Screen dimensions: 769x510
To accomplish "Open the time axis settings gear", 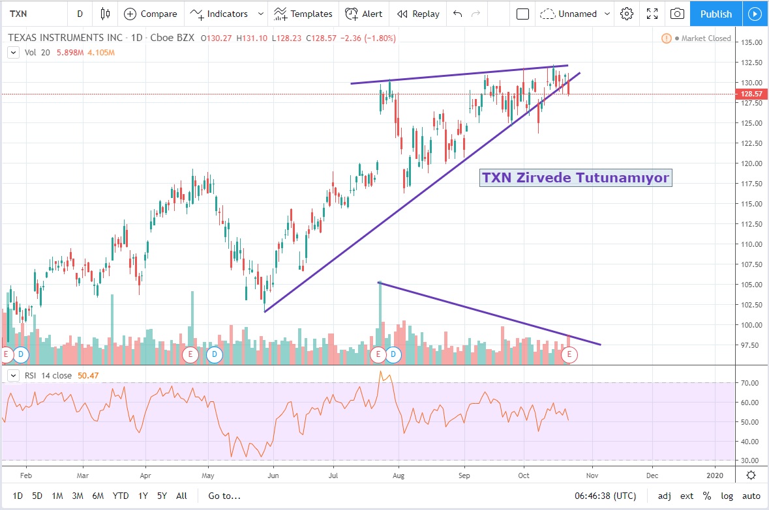I will (x=751, y=475).
